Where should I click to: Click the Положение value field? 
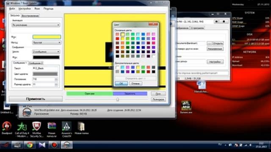pyautogui.click(x=44, y=79)
